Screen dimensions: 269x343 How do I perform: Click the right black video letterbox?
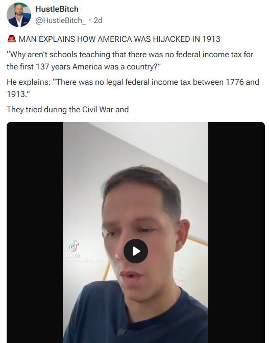point(236,233)
